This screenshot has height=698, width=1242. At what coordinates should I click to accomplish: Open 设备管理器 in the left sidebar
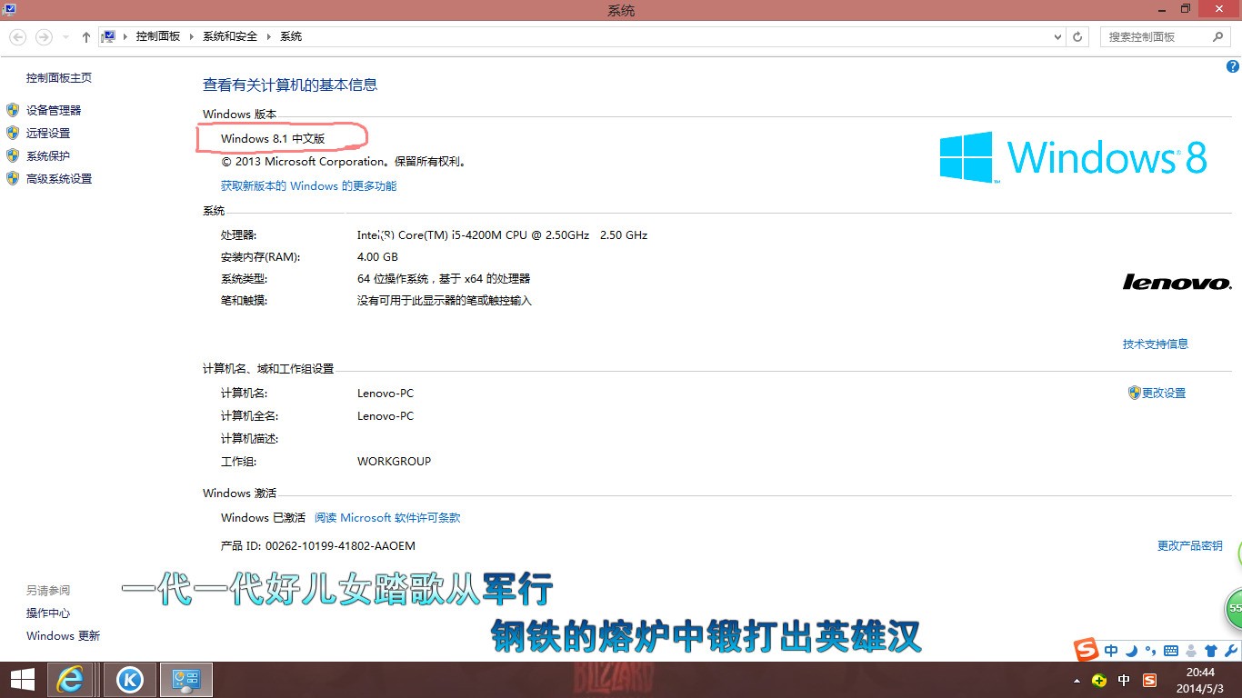[x=54, y=110]
